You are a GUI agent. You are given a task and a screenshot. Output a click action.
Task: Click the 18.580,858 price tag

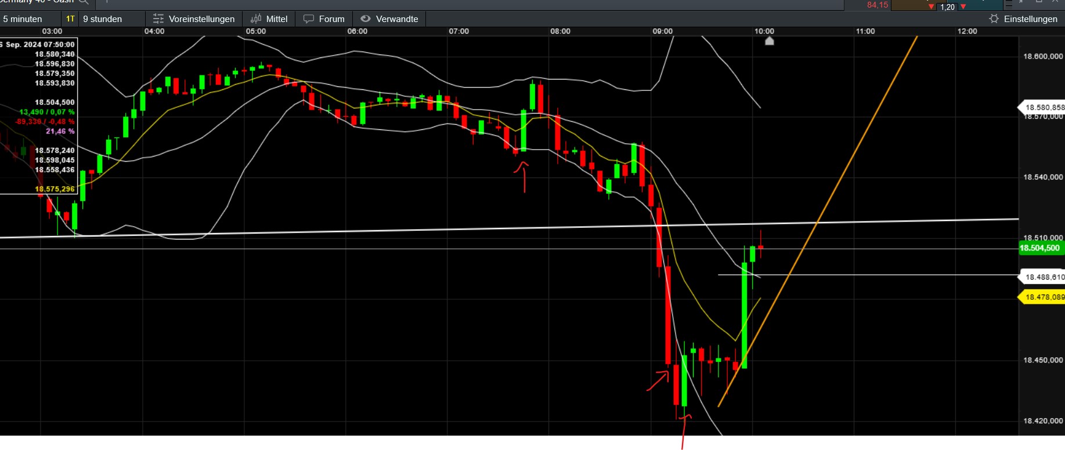(x=1042, y=107)
